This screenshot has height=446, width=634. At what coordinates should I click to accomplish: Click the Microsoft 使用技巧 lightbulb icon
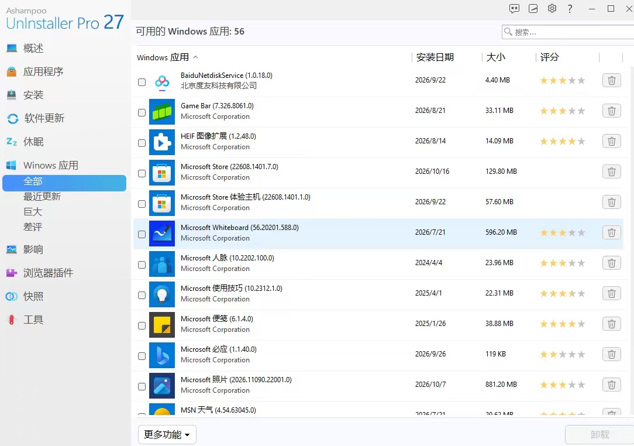click(x=162, y=294)
